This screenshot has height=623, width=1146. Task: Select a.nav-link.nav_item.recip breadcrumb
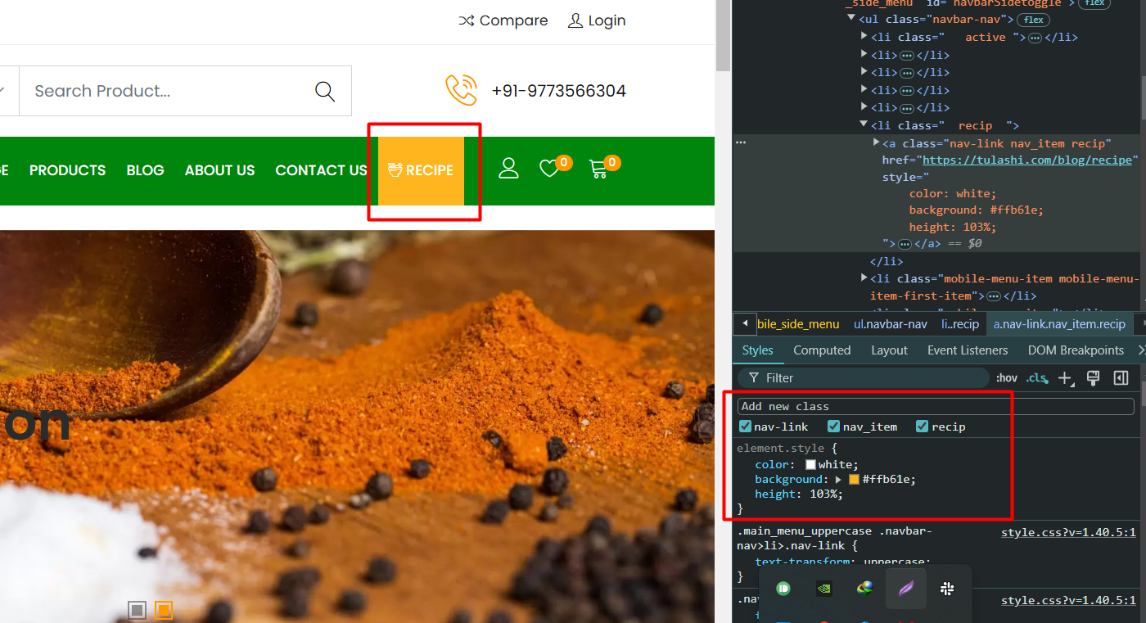click(x=1059, y=324)
